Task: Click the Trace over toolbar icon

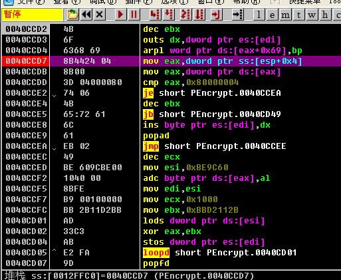Action: pyautogui.click(x=199, y=15)
